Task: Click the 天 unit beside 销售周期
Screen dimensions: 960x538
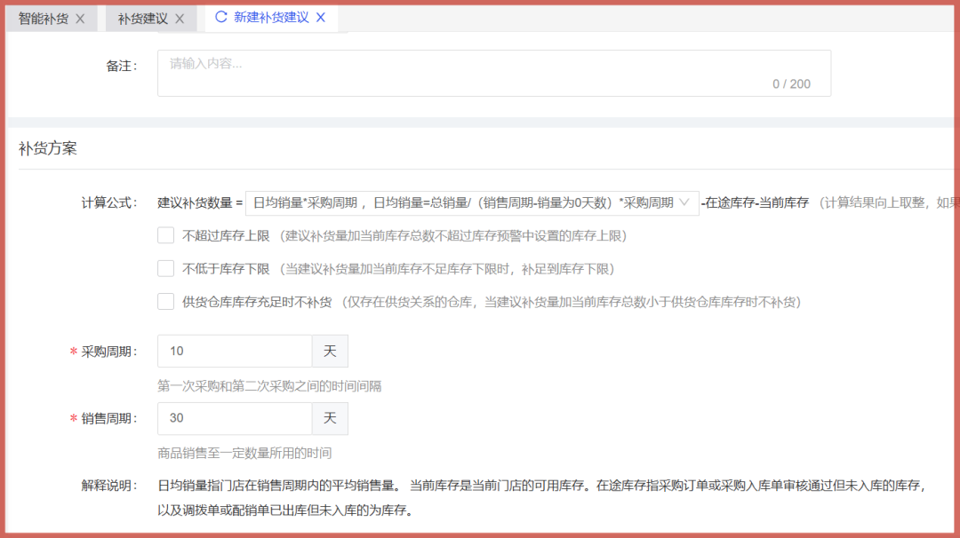Action: pyautogui.click(x=330, y=418)
